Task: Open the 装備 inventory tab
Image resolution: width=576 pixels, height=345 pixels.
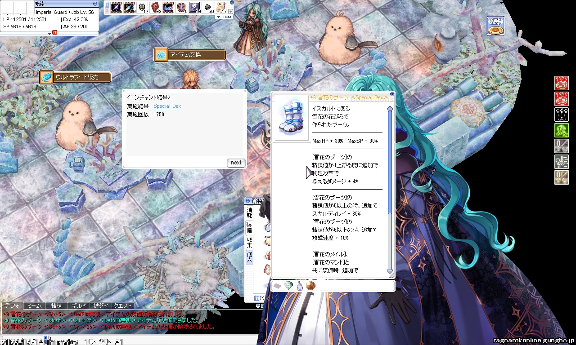Action: (249, 227)
